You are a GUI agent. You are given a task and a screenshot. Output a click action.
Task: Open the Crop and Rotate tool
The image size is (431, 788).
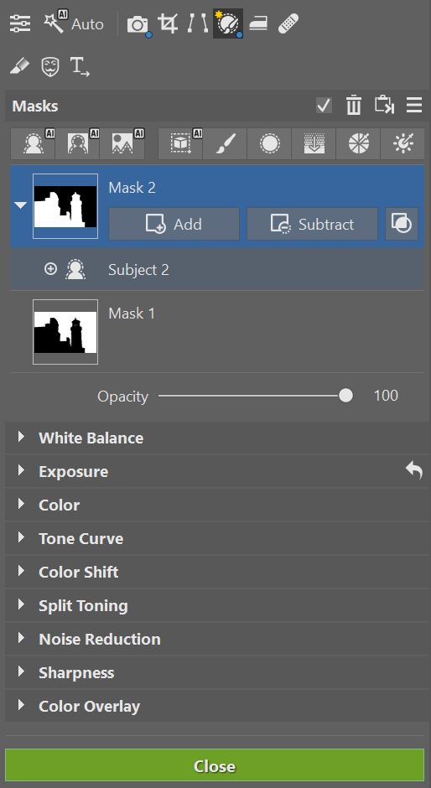(x=168, y=23)
